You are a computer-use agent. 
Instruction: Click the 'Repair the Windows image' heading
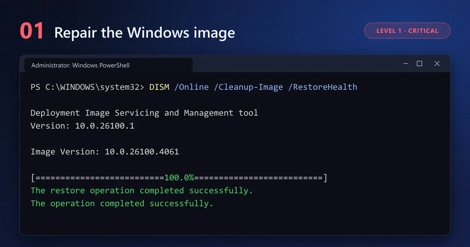[x=145, y=33]
